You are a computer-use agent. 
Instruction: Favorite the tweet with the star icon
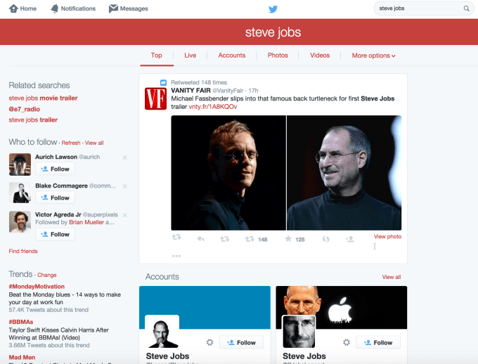pyautogui.click(x=288, y=239)
